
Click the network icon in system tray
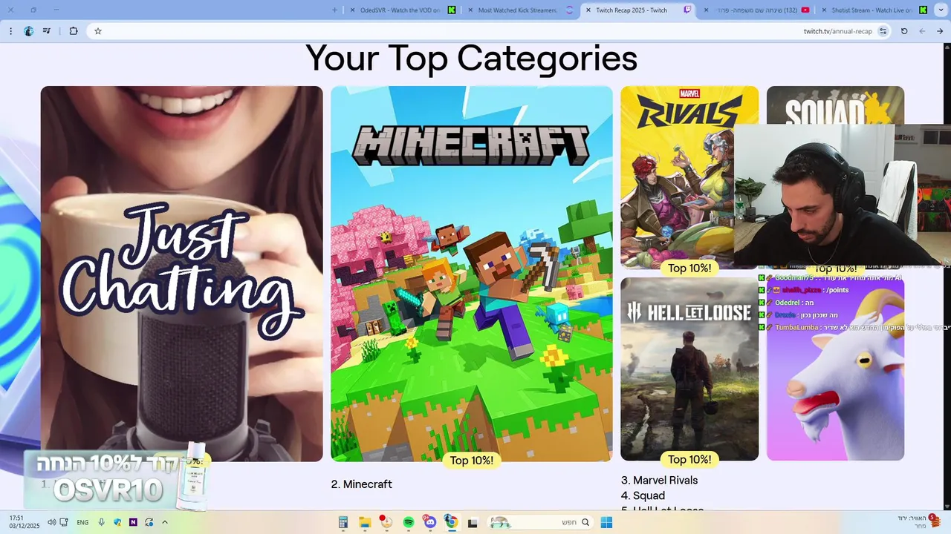coord(64,522)
